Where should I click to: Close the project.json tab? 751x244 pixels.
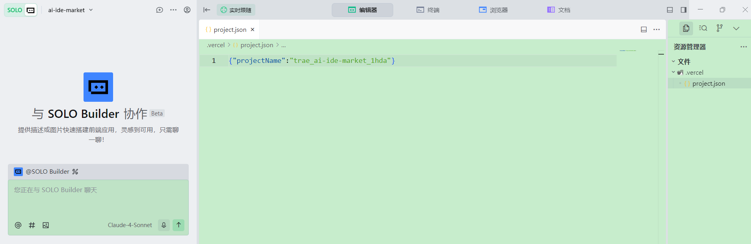253,29
